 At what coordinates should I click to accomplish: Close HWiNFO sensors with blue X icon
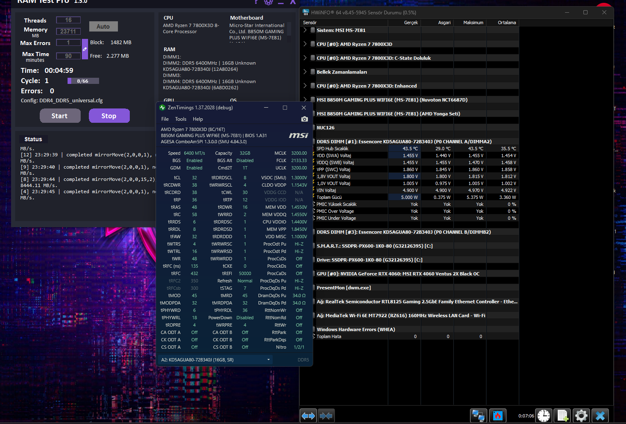[600, 416]
